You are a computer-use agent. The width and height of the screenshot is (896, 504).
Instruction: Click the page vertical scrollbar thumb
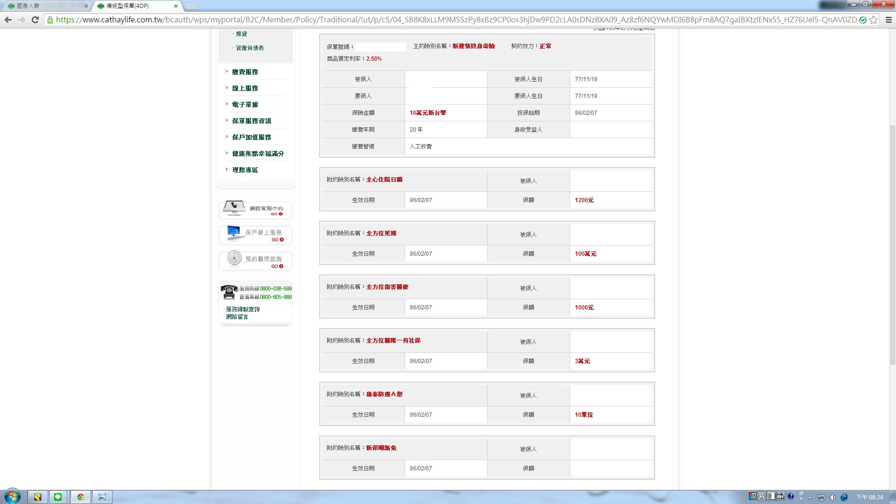click(x=892, y=245)
